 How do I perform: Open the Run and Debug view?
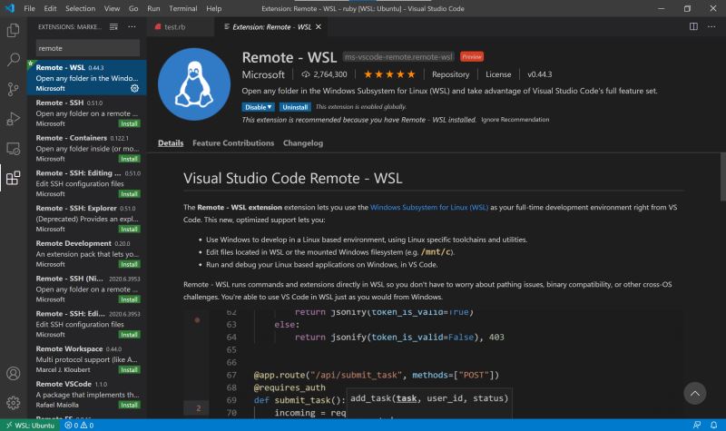[x=13, y=119]
